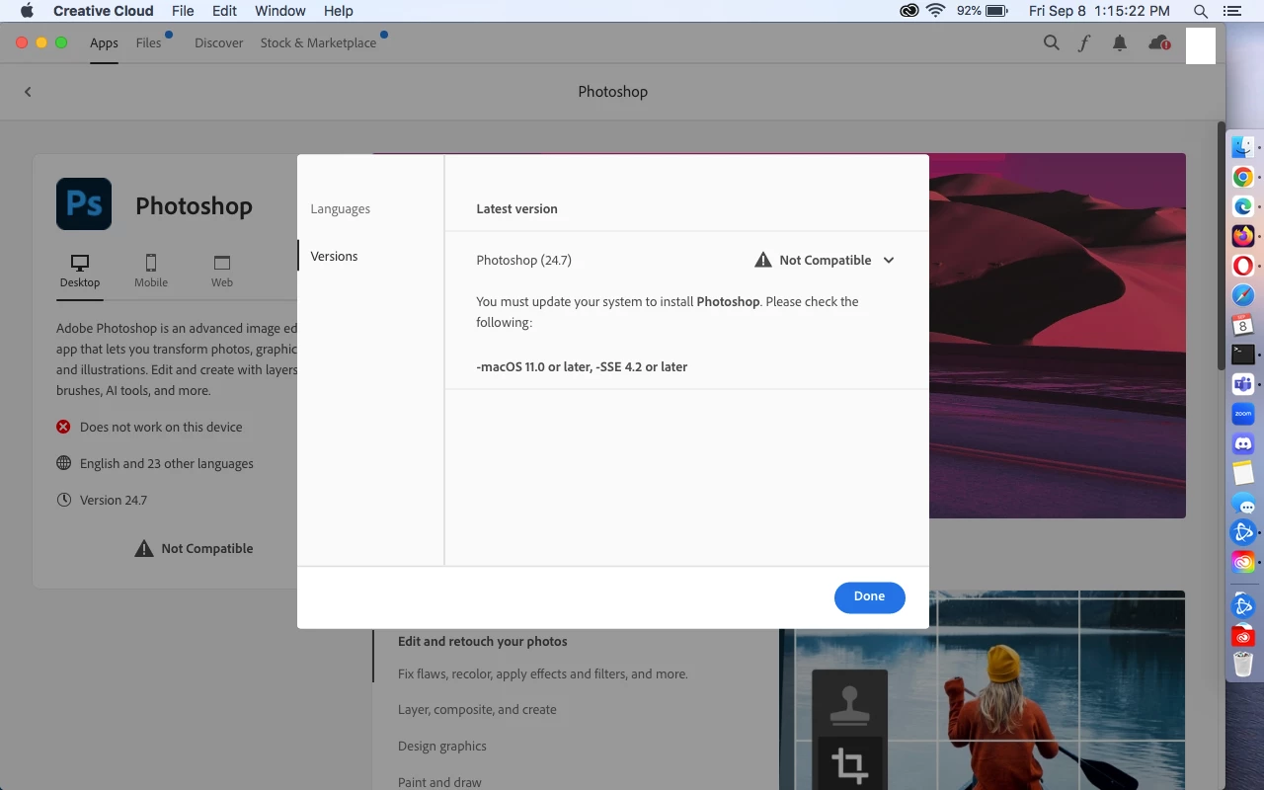Open the Discover tab
Image resolution: width=1264 pixels, height=790 pixels.
[219, 43]
